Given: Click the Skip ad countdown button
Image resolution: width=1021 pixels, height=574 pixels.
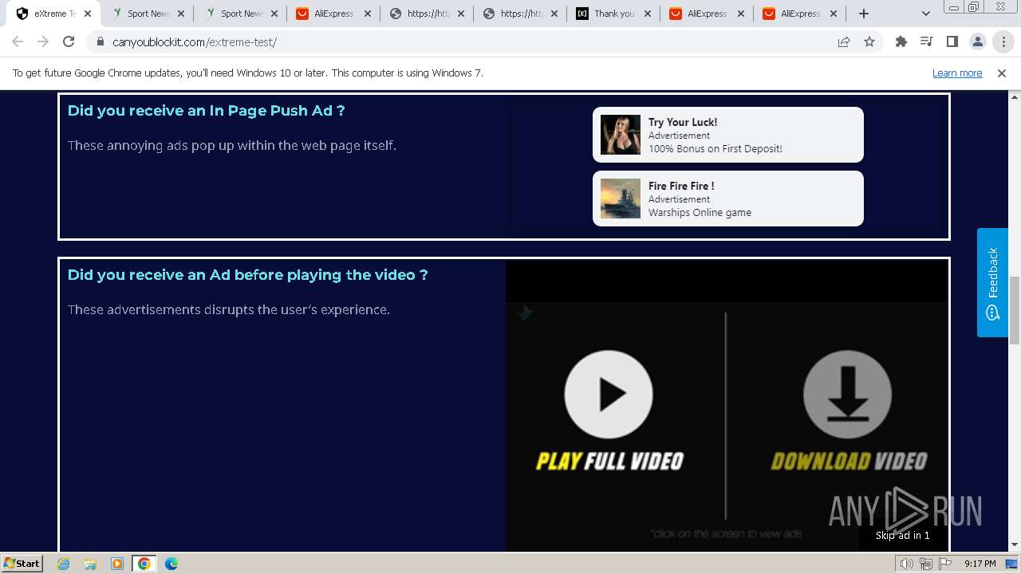Looking at the screenshot, I should (x=903, y=535).
